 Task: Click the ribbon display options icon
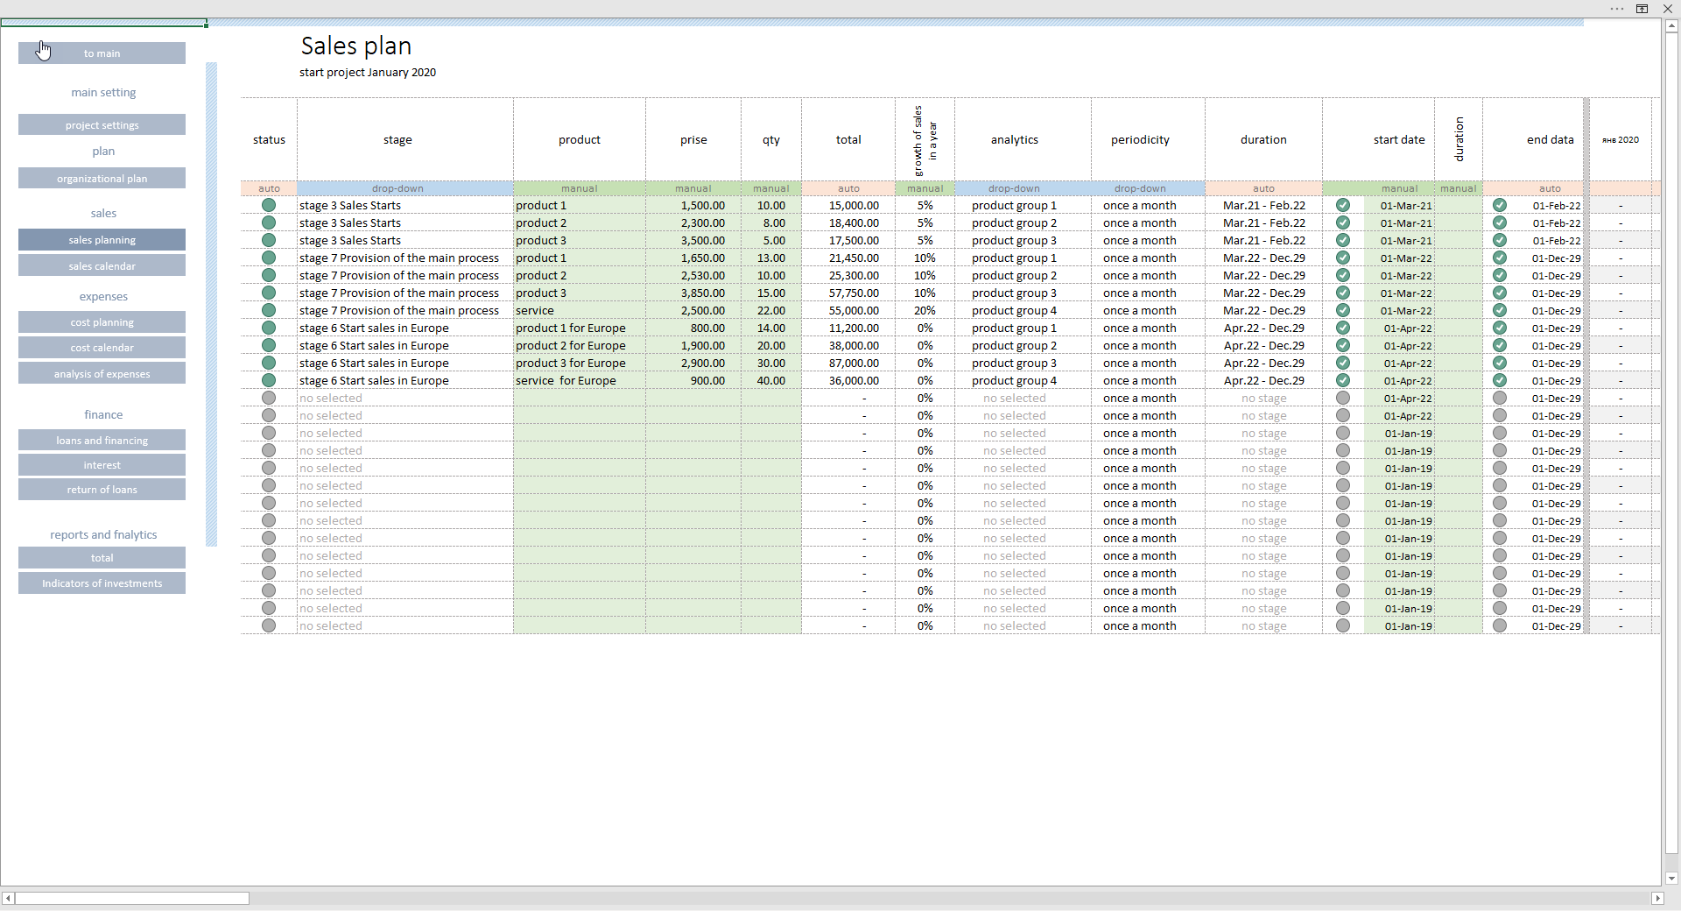(x=1642, y=9)
